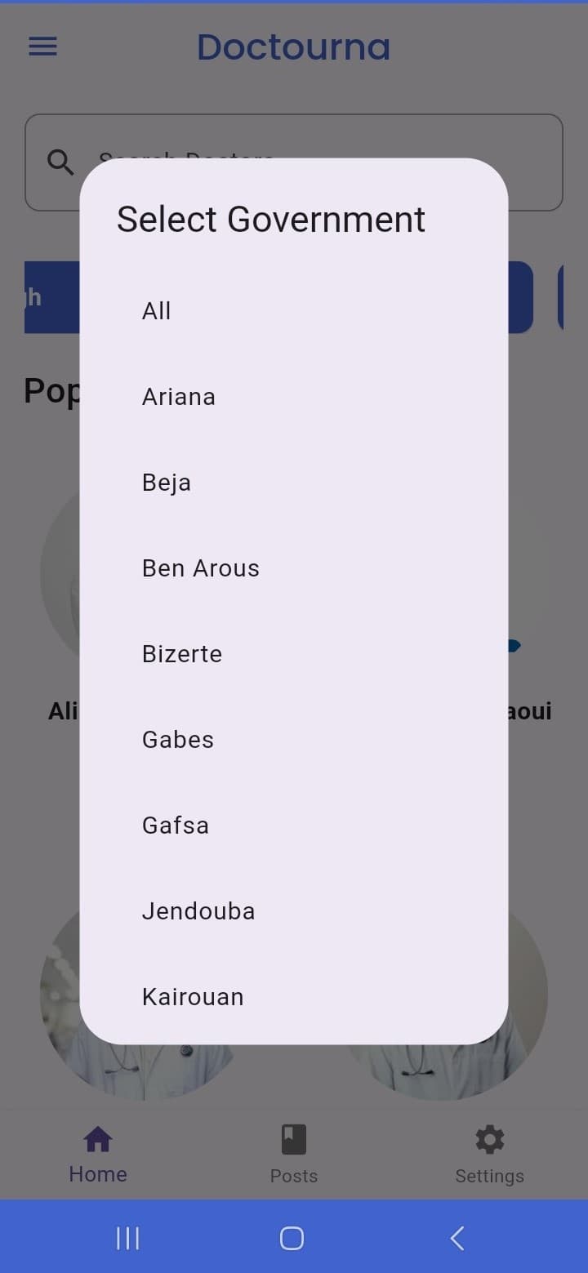Open Android recent apps button
This screenshot has width=588, height=1273.
point(127,1238)
